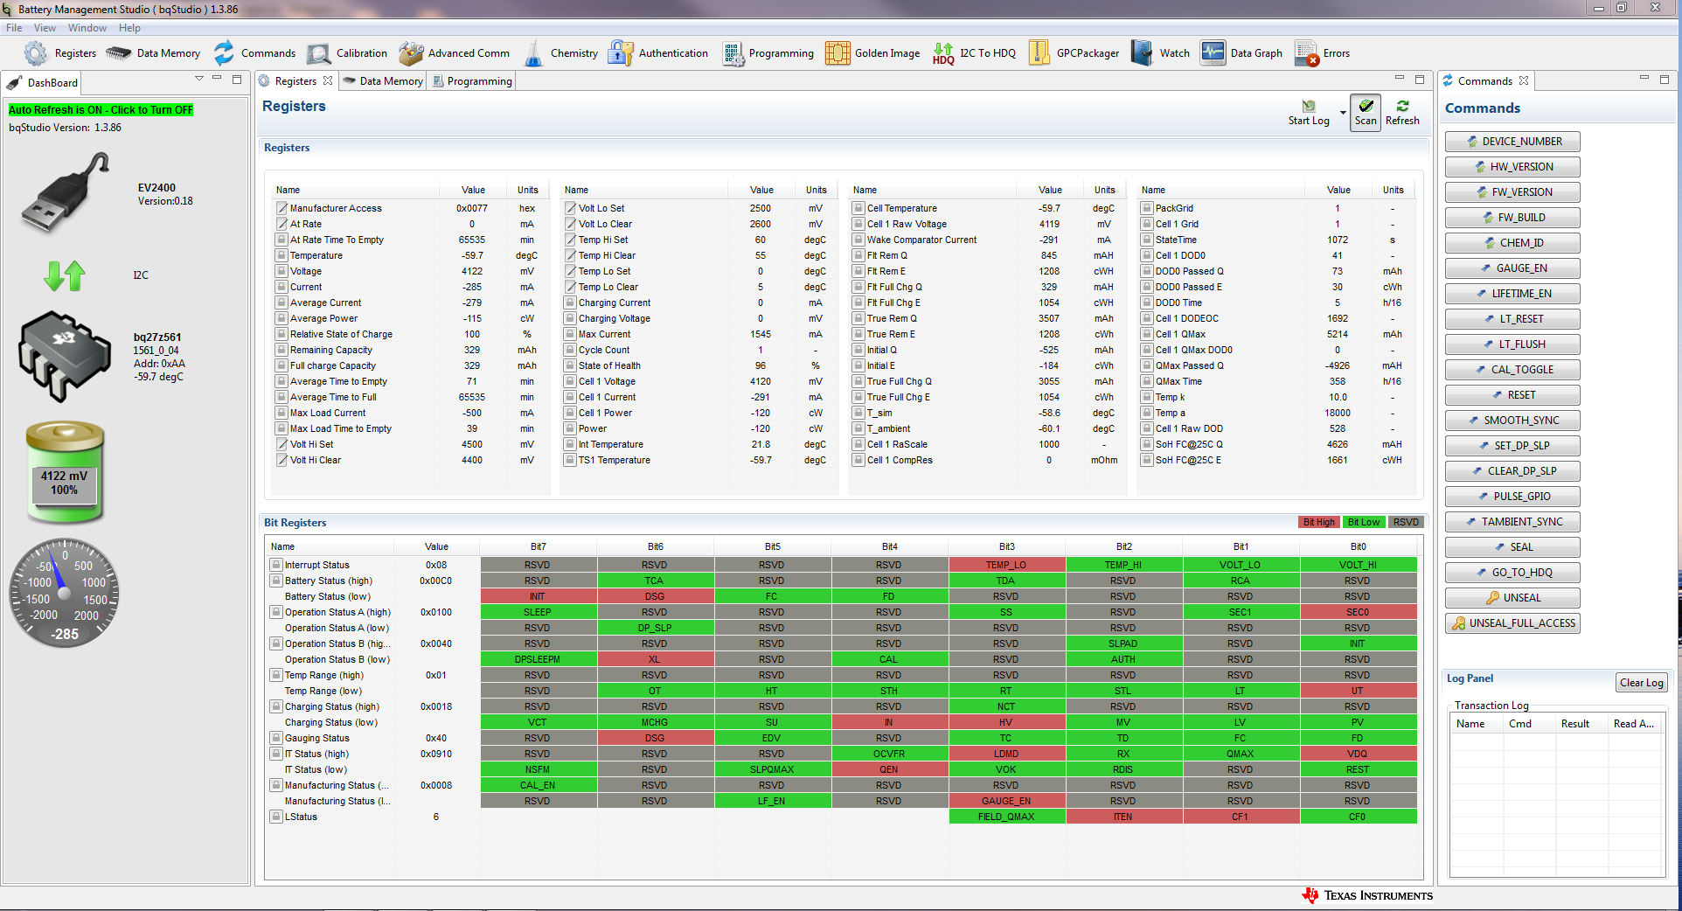Switch to the Data Memory tab
Screen dimensions: 1682x911
click(x=383, y=81)
